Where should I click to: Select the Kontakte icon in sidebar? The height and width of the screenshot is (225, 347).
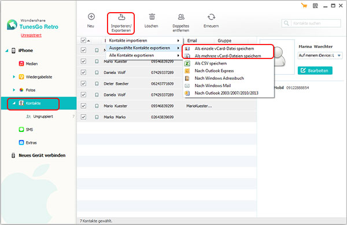(21, 103)
